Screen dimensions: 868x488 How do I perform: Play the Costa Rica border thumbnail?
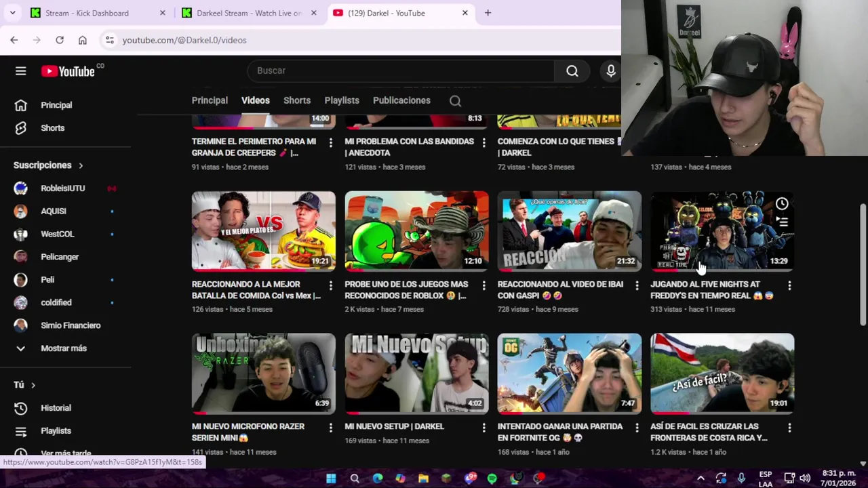pos(722,373)
